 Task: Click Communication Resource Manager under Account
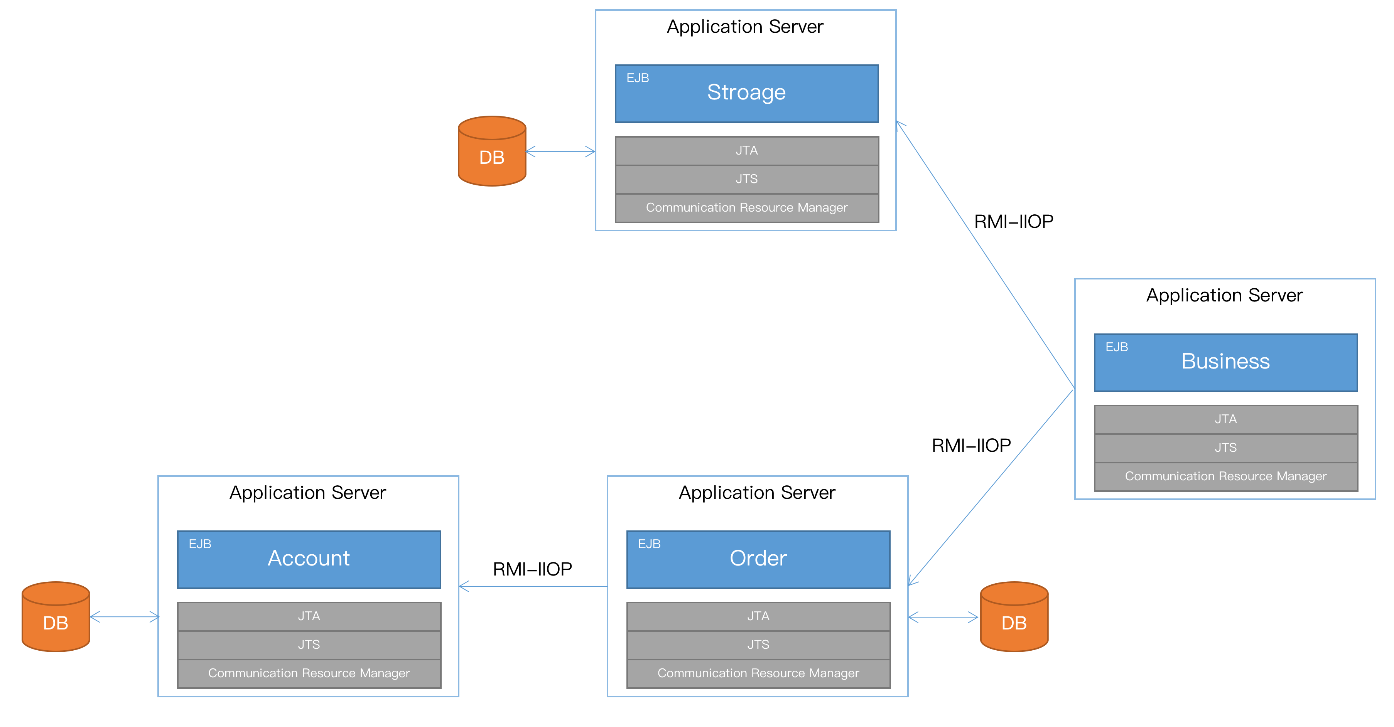point(309,673)
